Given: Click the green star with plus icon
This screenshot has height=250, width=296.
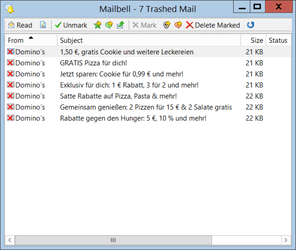Looking at the screenshot, I should click(97, 25).
